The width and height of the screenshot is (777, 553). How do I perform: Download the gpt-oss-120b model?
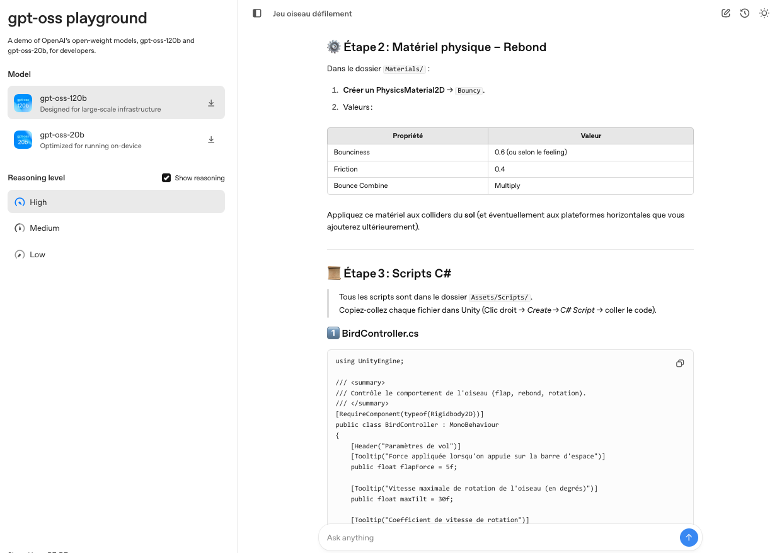(211, 103)
